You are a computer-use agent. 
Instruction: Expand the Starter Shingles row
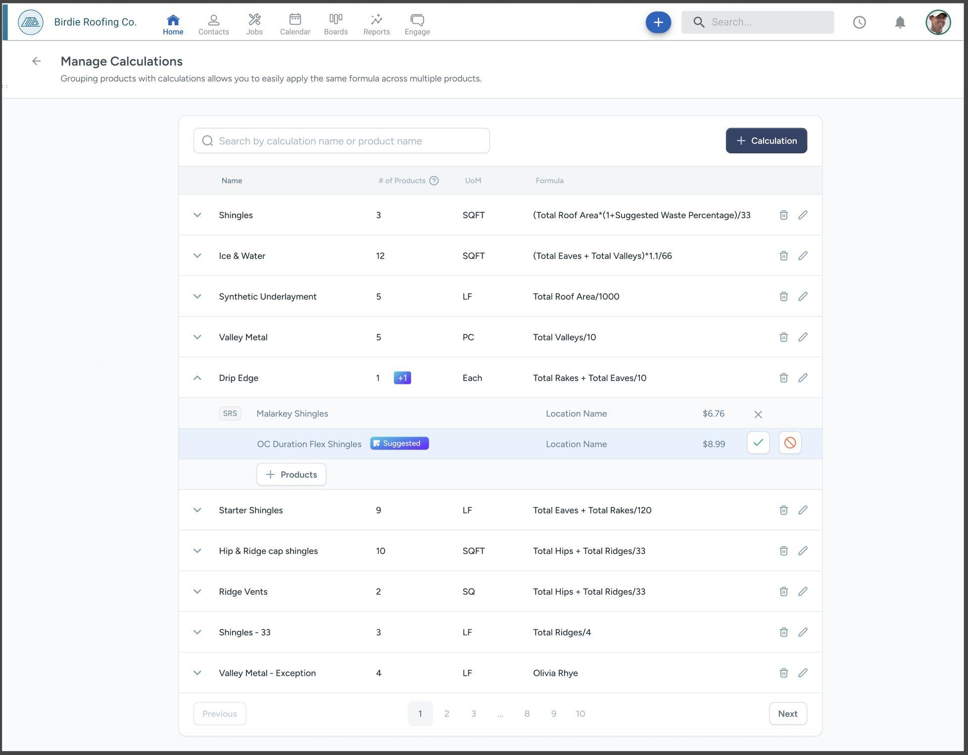click(197, 510)
